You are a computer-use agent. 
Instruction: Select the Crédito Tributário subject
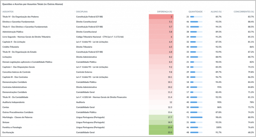pyautogui.click(x=11, y=47)
